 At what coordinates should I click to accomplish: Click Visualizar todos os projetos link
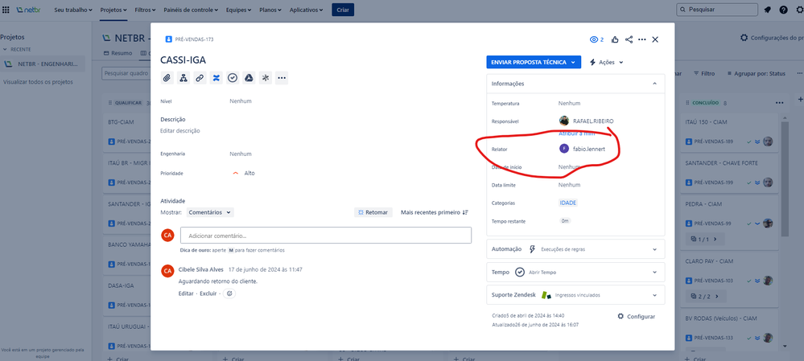pyautogui.click(x=38, y=82)
